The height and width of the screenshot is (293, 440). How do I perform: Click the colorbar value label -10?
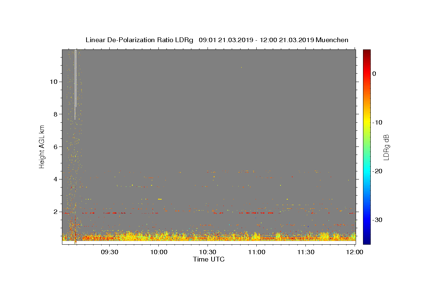(378, 122)
